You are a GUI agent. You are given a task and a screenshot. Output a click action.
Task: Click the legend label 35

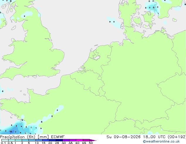click(x=70, y=143)
